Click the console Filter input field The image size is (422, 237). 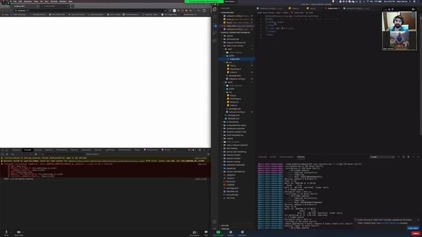62,154
